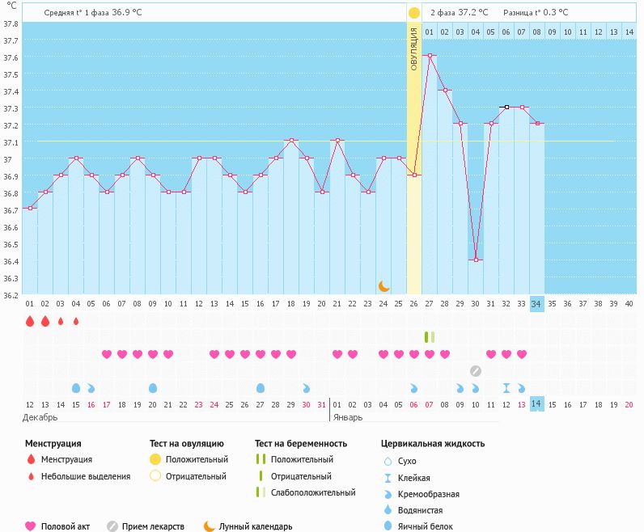Click the small spotting drop on cycle day 04

pos(76,321)
